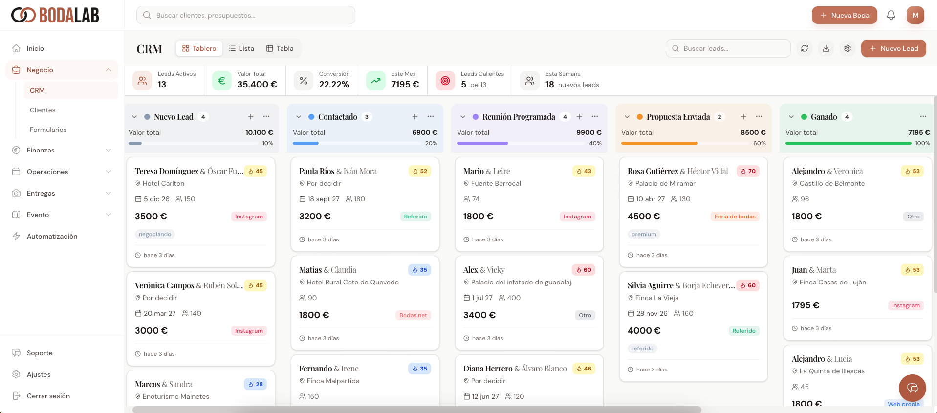Open Automatización in sidebar
Screen dimensions: 937x413
pyautogui.click(x=62, y=236)
